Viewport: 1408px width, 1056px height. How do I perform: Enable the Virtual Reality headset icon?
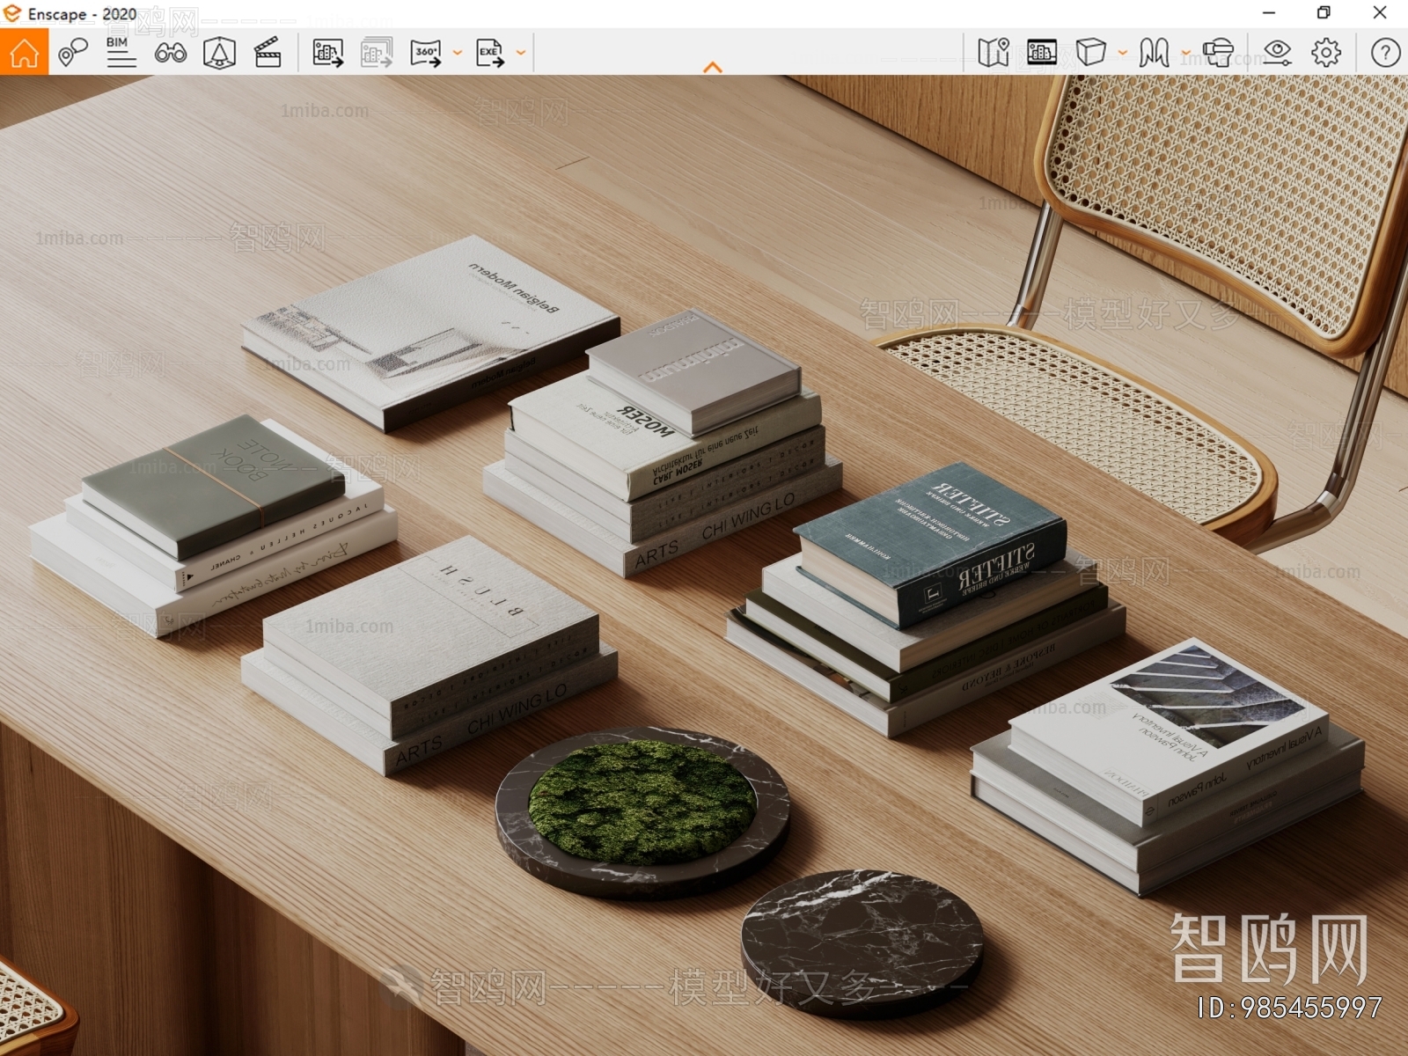1218,53
